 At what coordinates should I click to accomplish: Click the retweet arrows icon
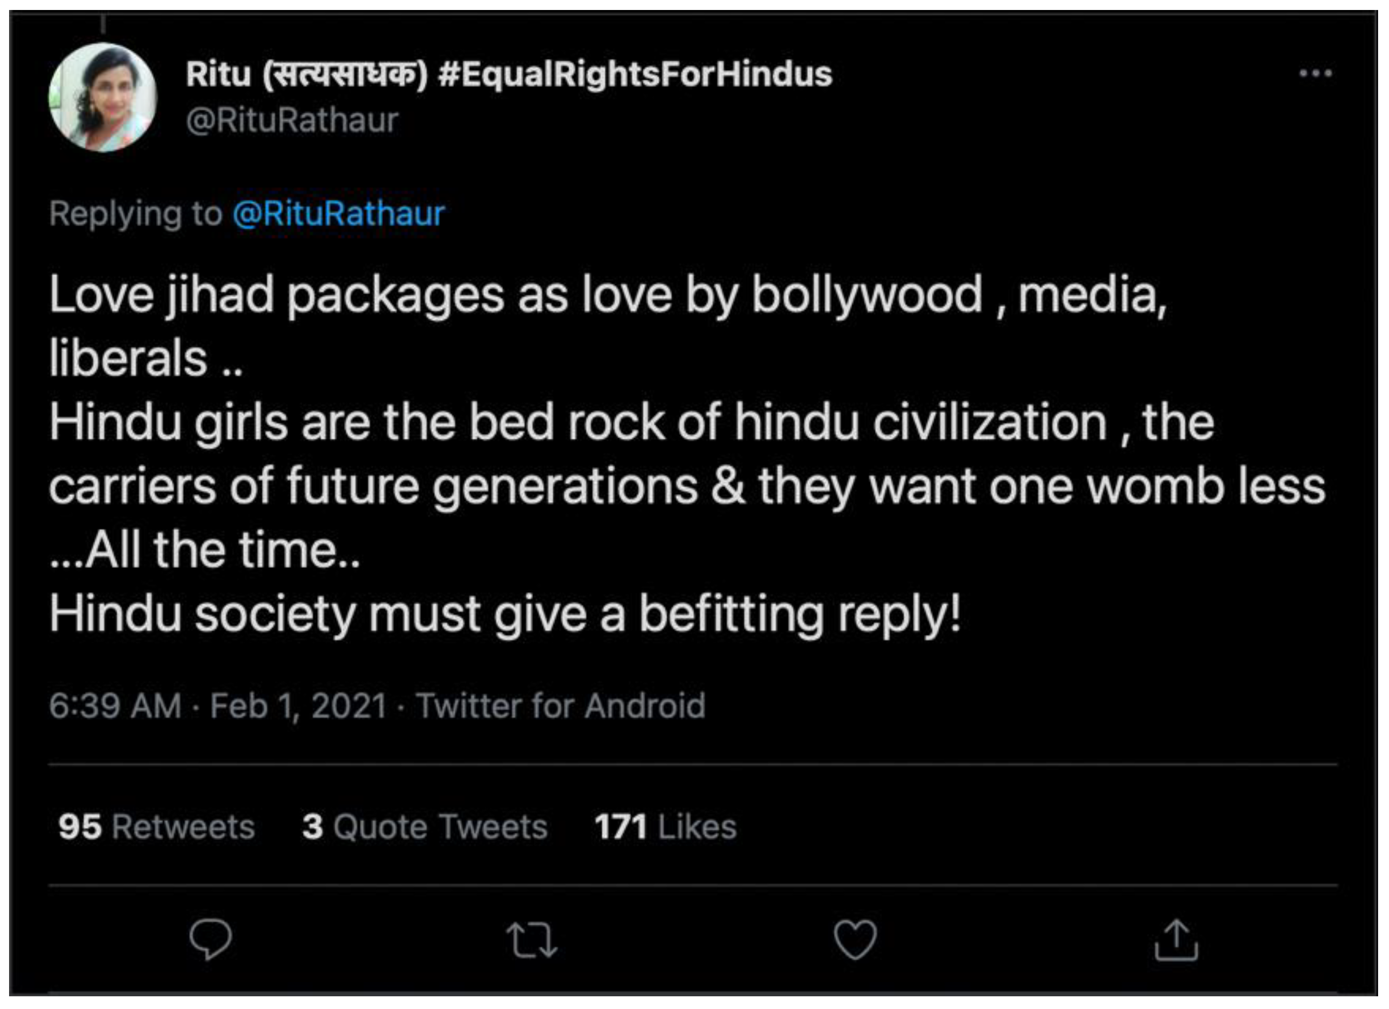coord(532,940)
